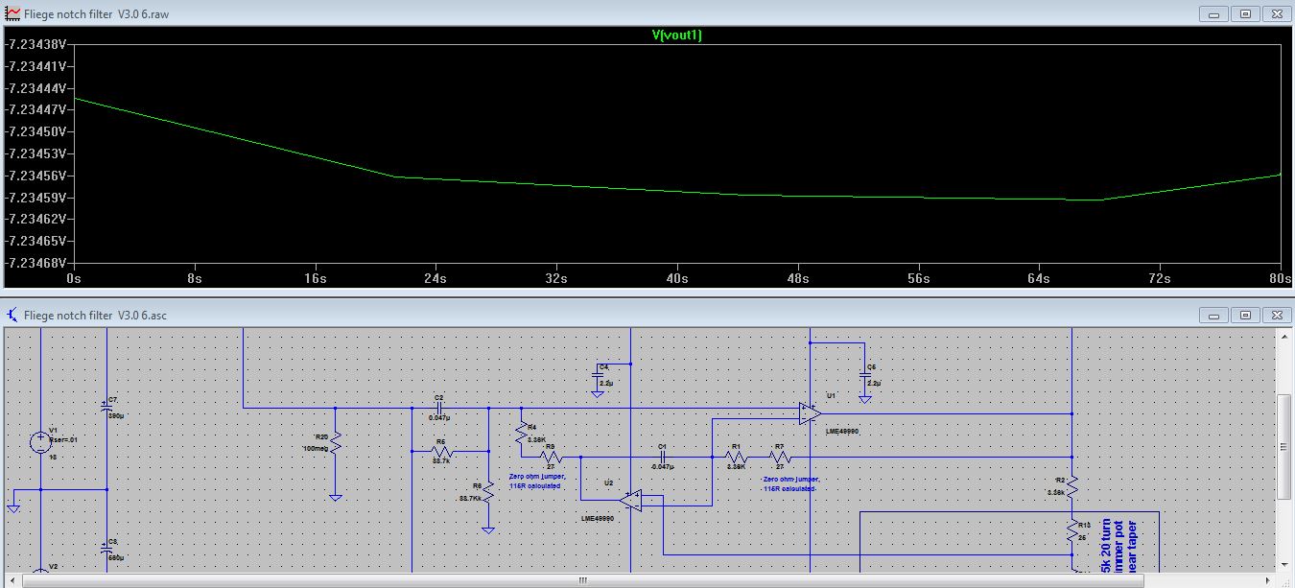Click the -7.23468V bottom axis label

click(36, 263)
